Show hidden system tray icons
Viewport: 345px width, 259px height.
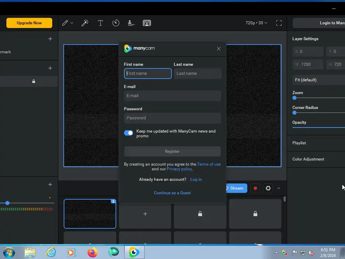pos(276,253)
